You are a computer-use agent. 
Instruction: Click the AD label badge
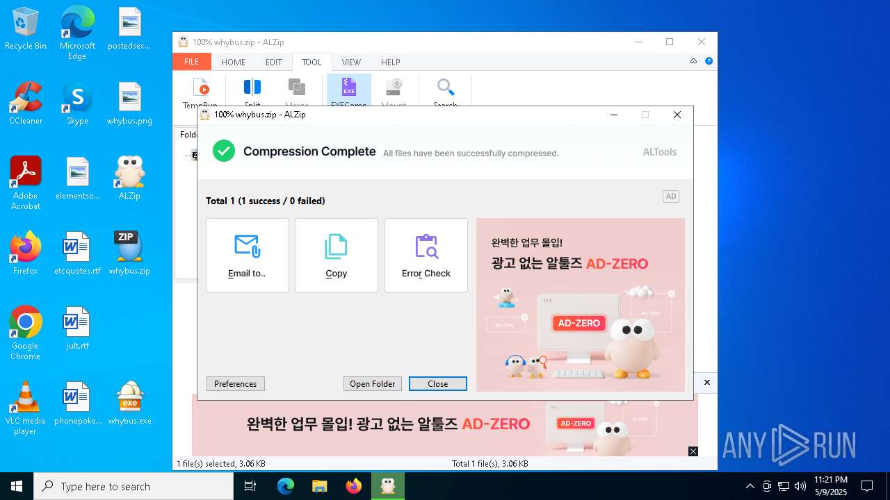671,197
